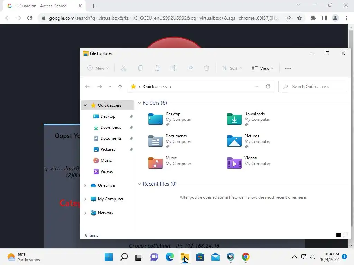Select Desktop in navigation pane
This screenshot has width=354, height=265.
(x=108, y=116)
